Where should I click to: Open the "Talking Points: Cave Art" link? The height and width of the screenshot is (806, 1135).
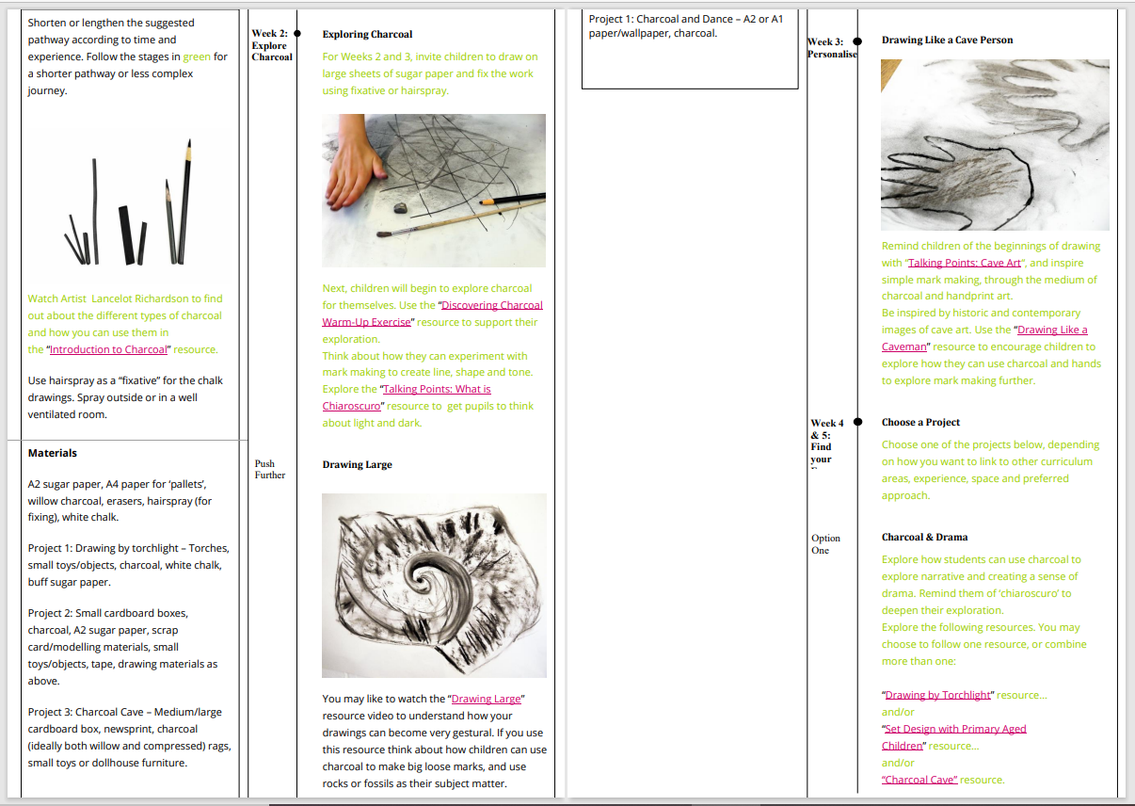tap(964, 263)
